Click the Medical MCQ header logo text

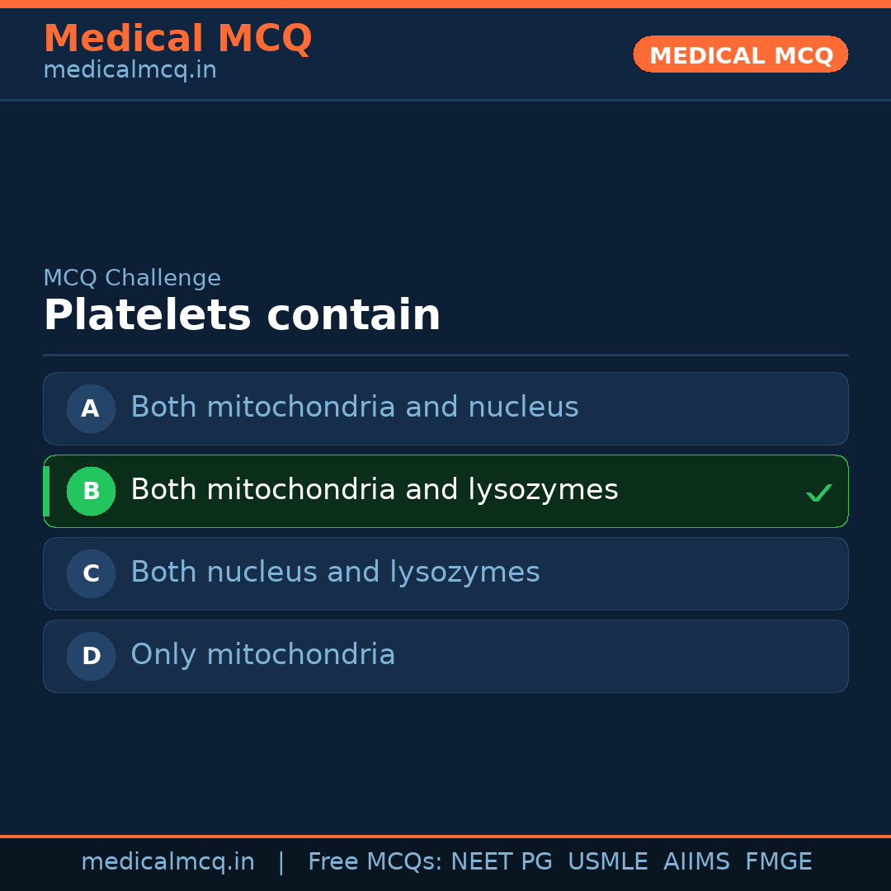pyautogui.click(x=178, y=39)
